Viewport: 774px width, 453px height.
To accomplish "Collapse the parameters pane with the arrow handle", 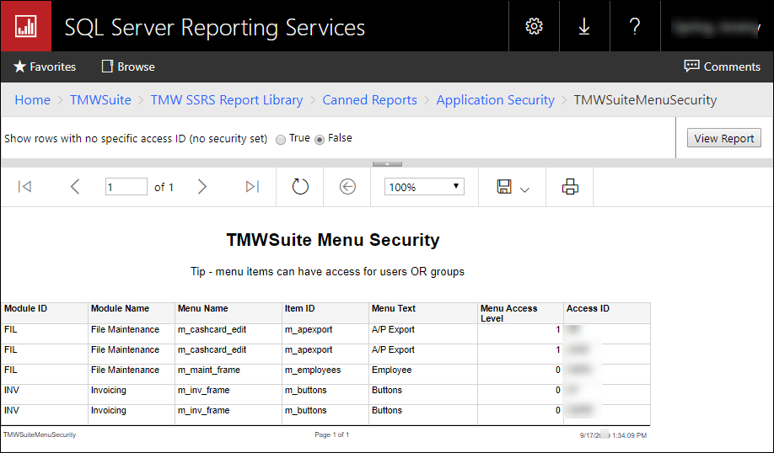I will 387,163.
